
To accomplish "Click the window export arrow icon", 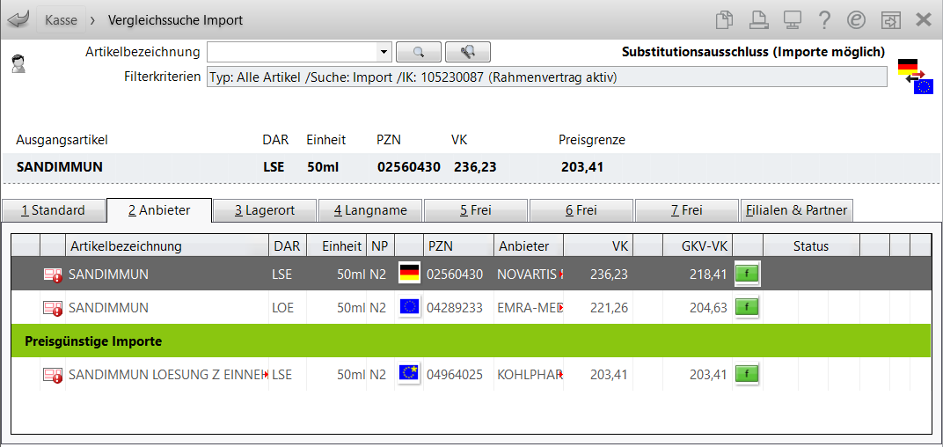I will (x=889, y=20).
